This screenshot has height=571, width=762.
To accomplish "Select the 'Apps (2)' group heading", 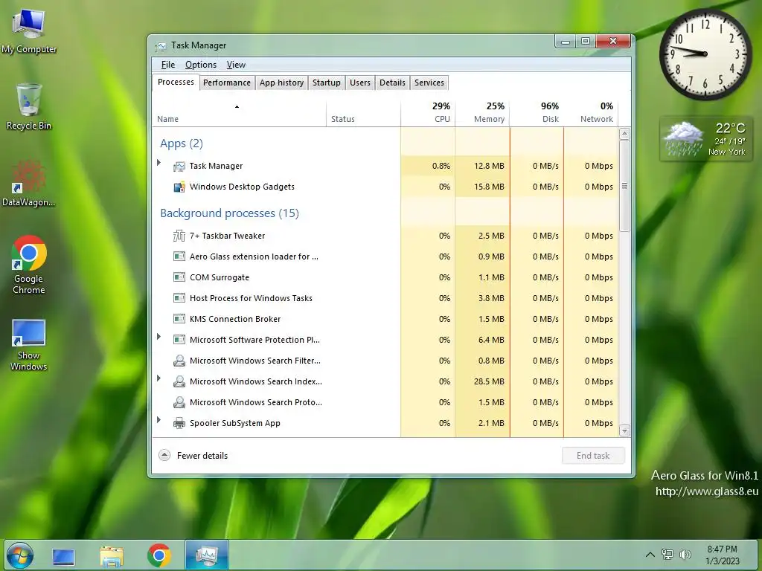I will tap(182, 143).
